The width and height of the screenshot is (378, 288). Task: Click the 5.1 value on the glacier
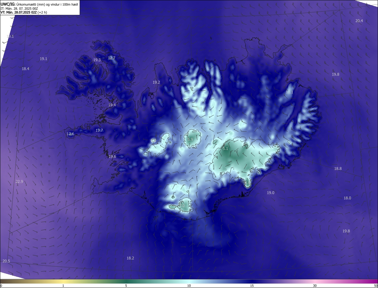pyautogui.click(x=225, y=149)
